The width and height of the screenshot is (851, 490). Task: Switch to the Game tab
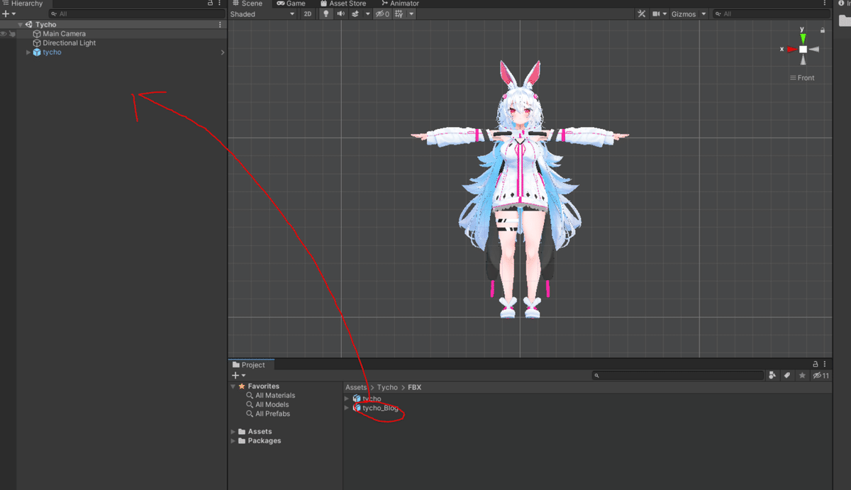(x=291, y=4)
